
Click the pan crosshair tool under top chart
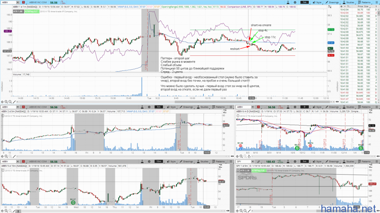(2, 102)
